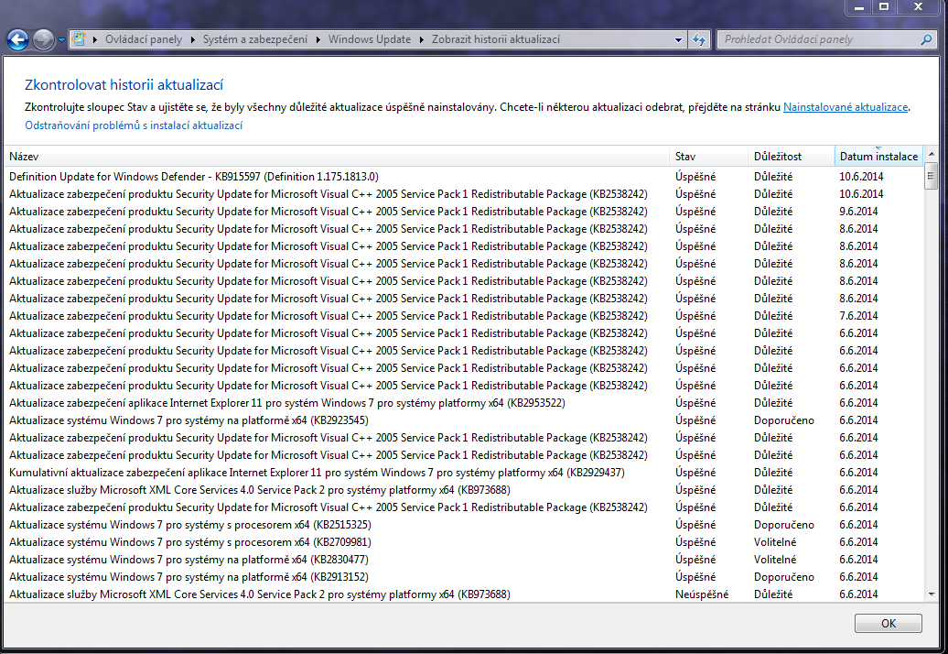Screen dimensions: 948x654
Task: Click Doporučeno cell for KB2923545
Action: tap(783, 420)
